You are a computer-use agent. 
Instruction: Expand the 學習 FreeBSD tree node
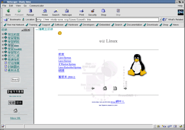3,49
